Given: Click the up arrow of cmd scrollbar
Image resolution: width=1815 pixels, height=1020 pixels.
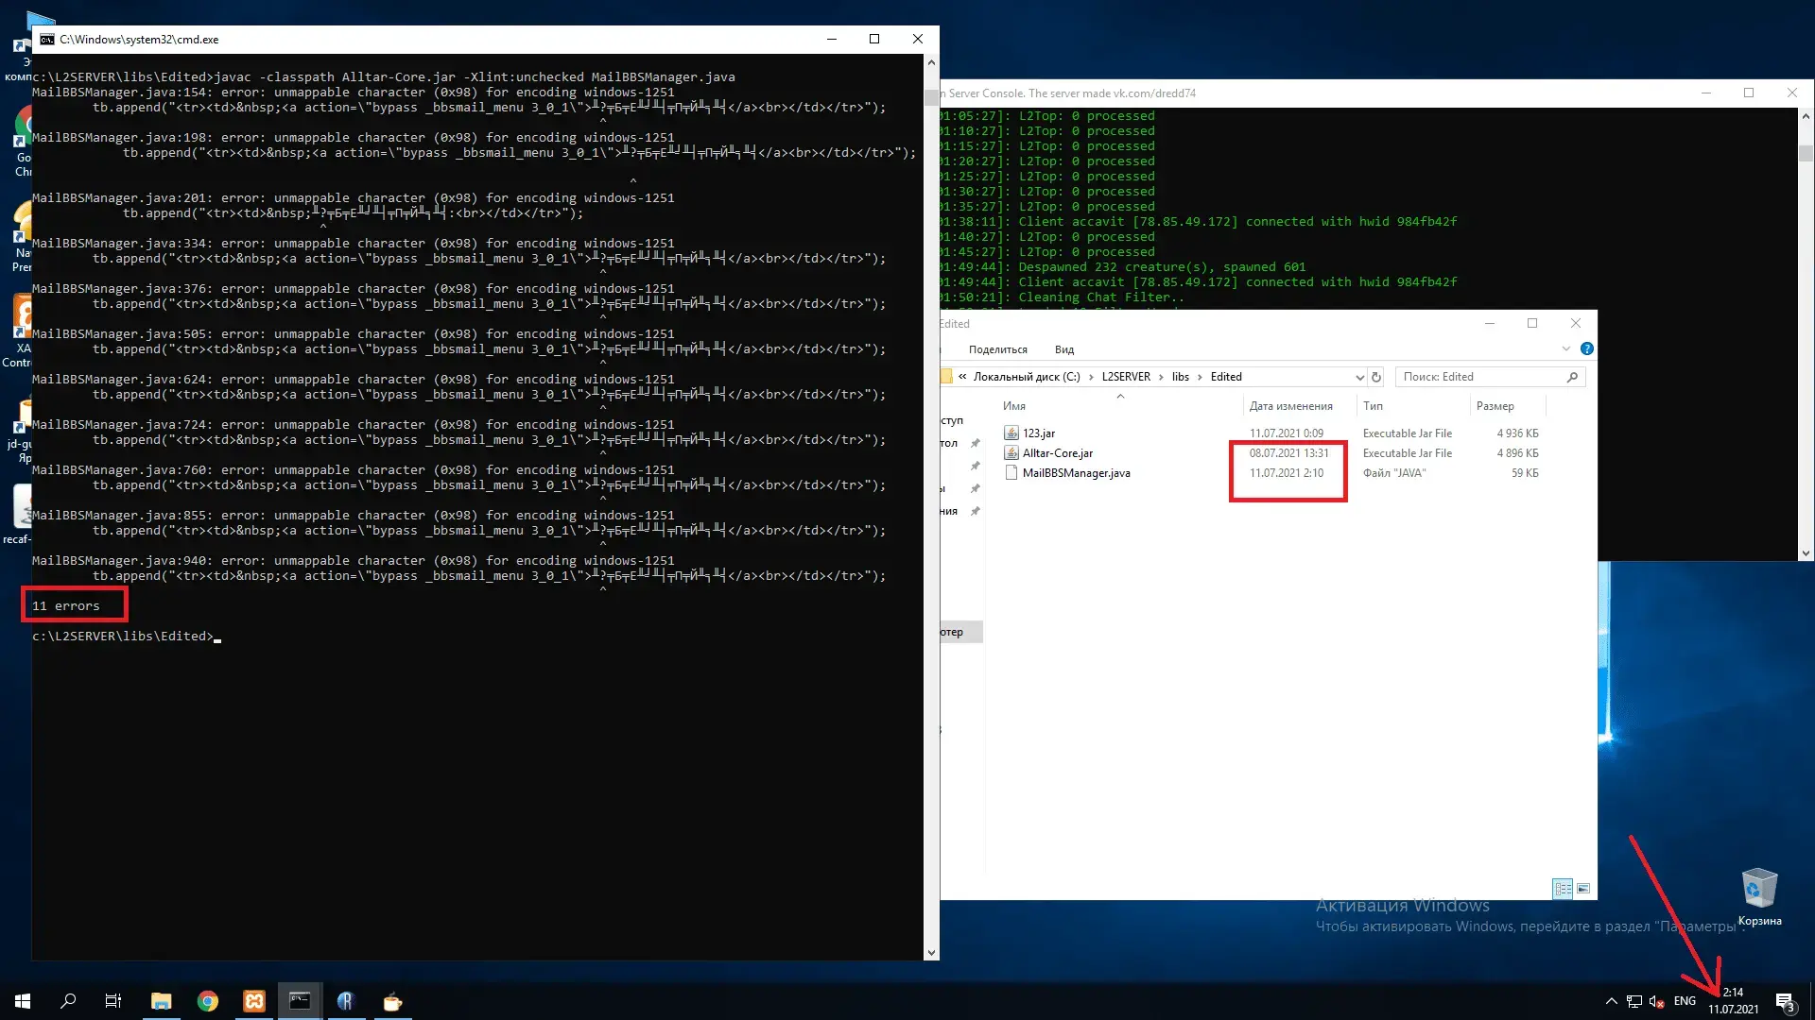Looking at the screenshot, I should tap(931, 62).
